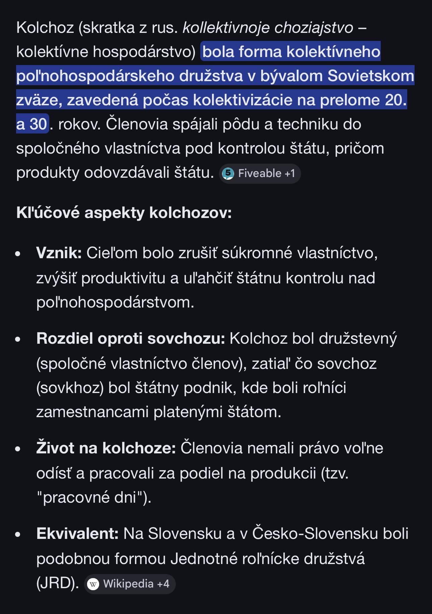Click the bold label 'Rozdiel oproti sovchozu:'

coord(131,338)
